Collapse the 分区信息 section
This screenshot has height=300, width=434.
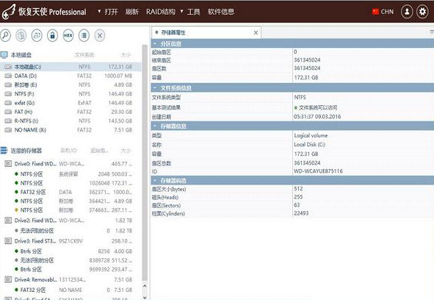(155, 43)
